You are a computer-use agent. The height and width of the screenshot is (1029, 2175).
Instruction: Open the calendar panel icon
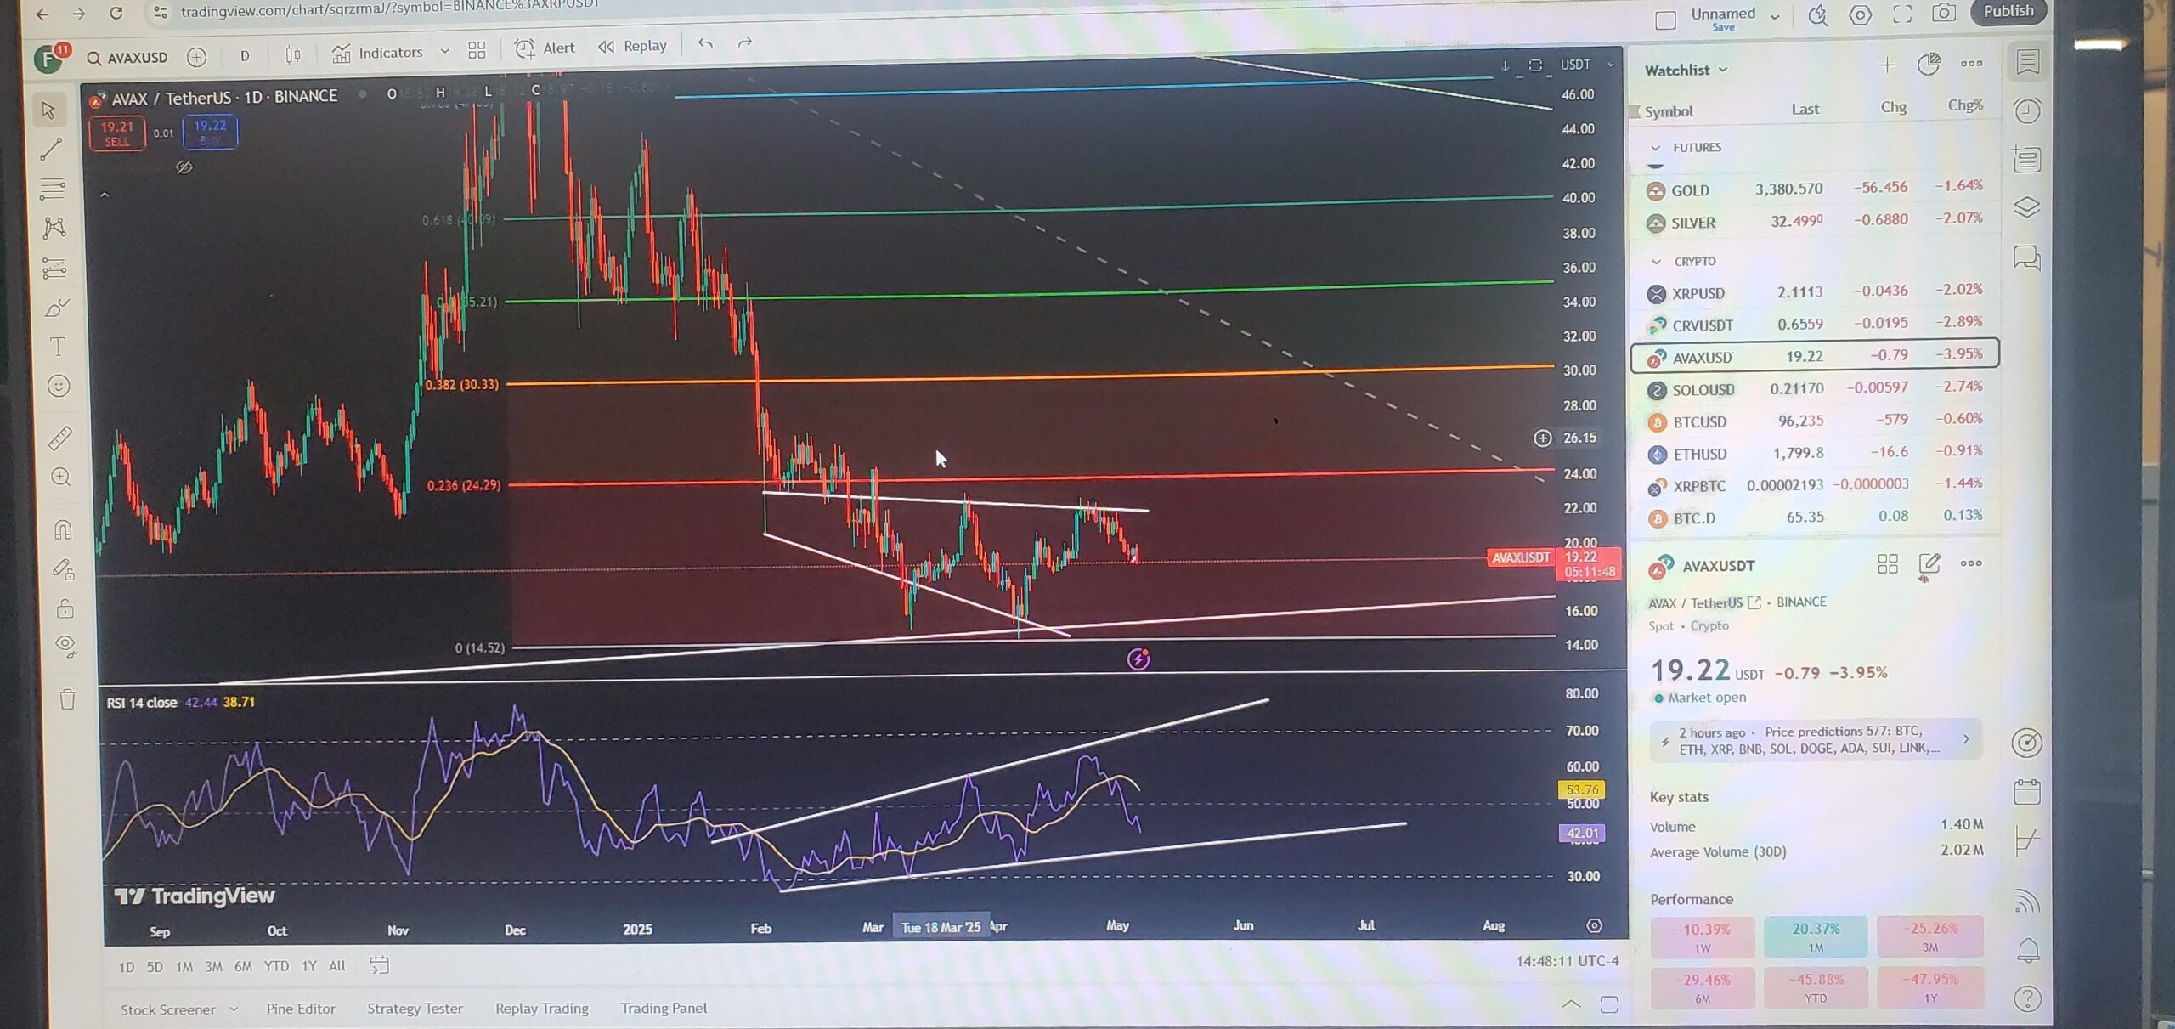click(x=2027, y=792)
